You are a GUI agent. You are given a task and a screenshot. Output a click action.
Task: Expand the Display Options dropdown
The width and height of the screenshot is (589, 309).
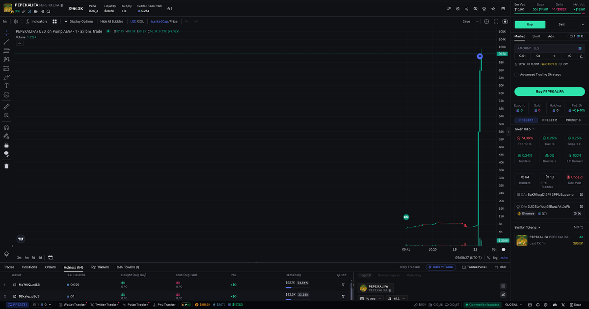coord(79,22)
